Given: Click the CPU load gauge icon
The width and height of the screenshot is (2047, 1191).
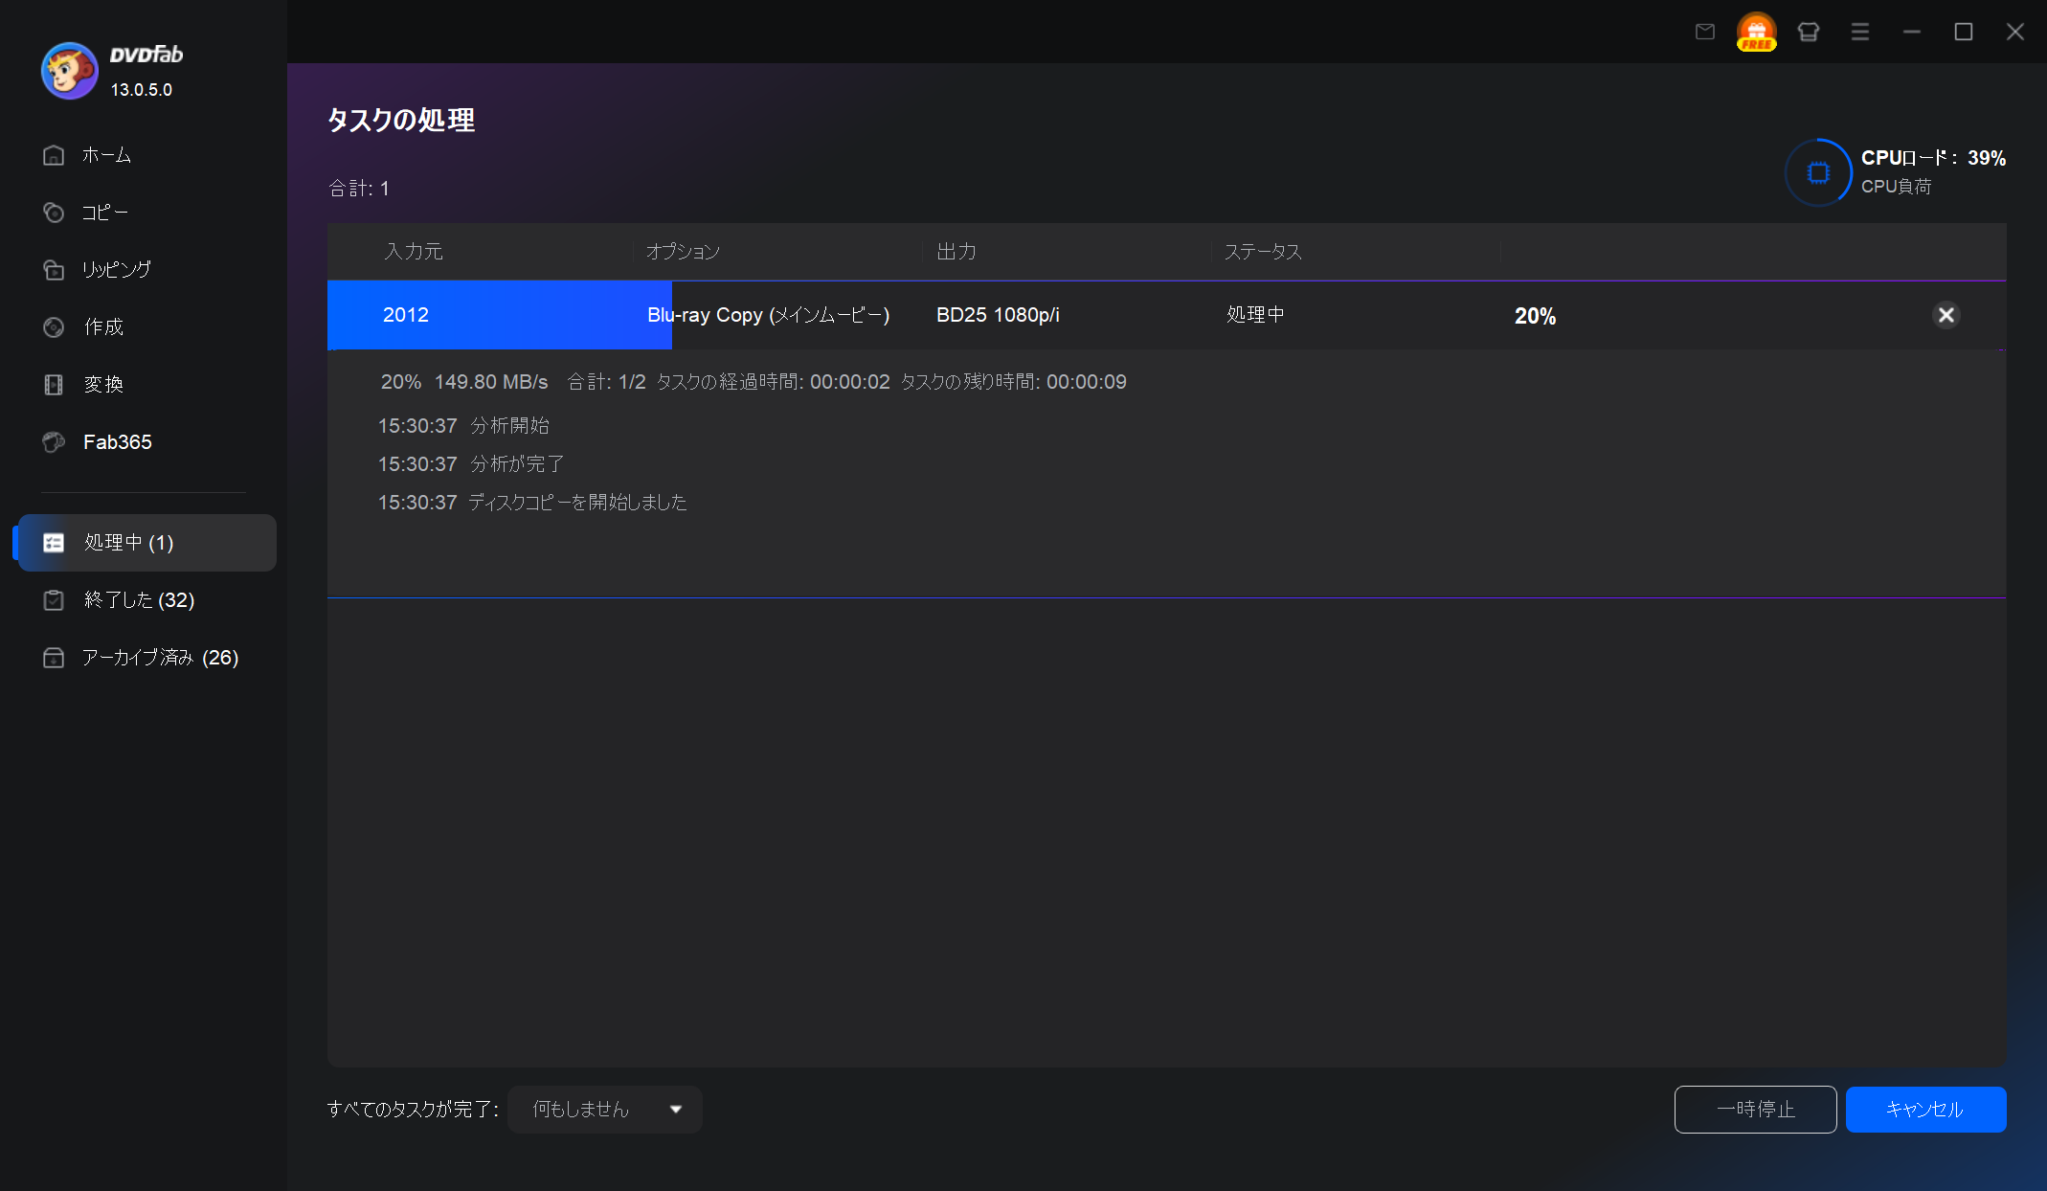Looking at the screenshot, I should pos(1817,172).
